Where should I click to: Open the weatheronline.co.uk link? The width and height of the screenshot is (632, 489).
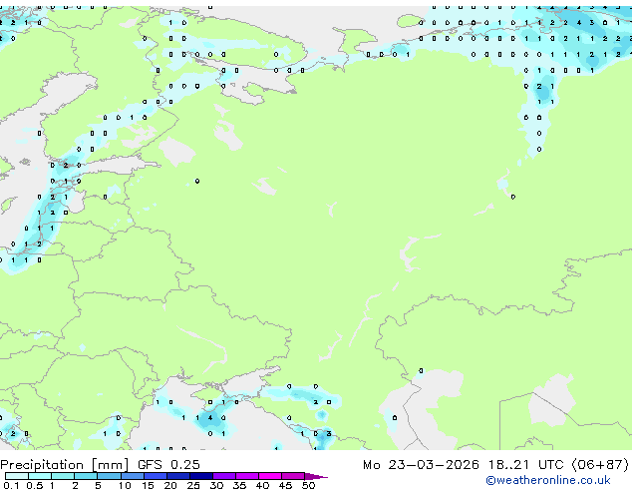click(x=548, y=480)
